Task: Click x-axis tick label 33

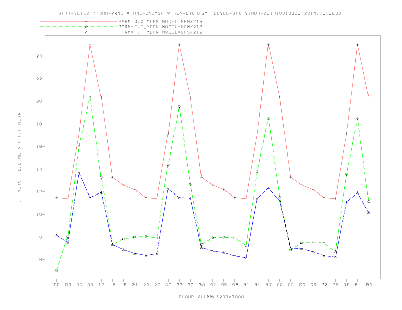Action: (x=179, y=285)
